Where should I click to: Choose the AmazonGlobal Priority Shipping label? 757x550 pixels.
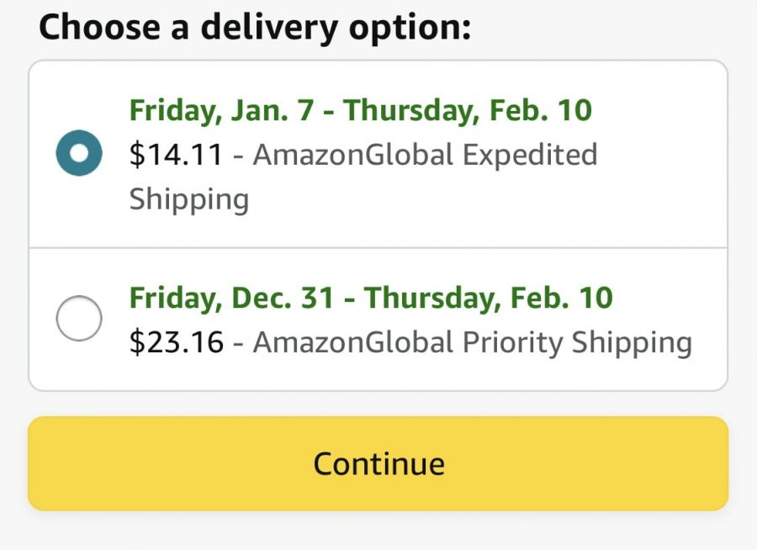[x=473, y=343]
